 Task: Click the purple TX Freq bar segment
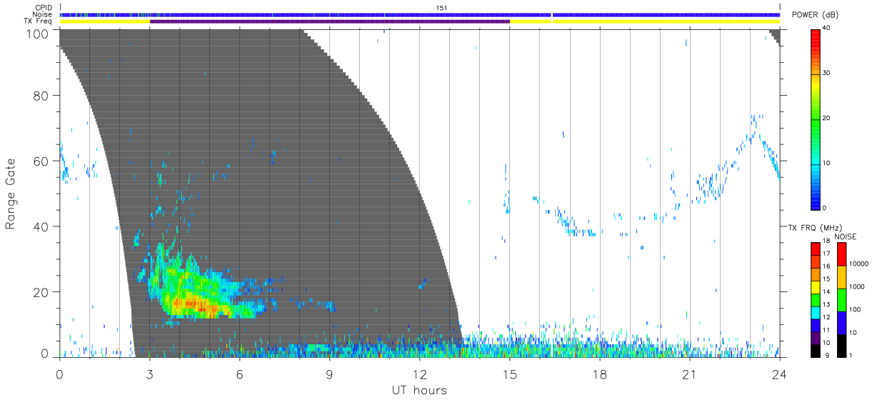(x=329, y=21)
